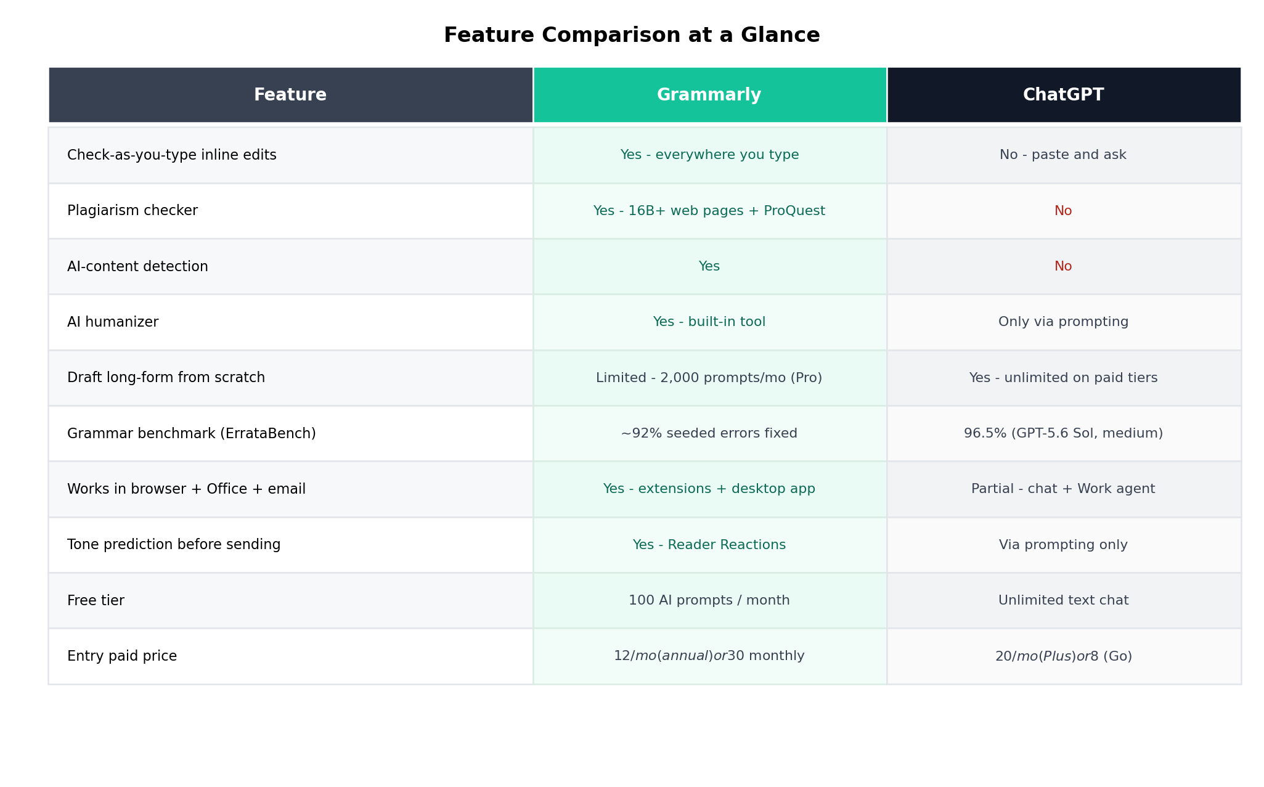Select 'Yes - extensions + desktop app' cell
Image resolution: width=1264 pixels, height=787 pixels.
709,489
